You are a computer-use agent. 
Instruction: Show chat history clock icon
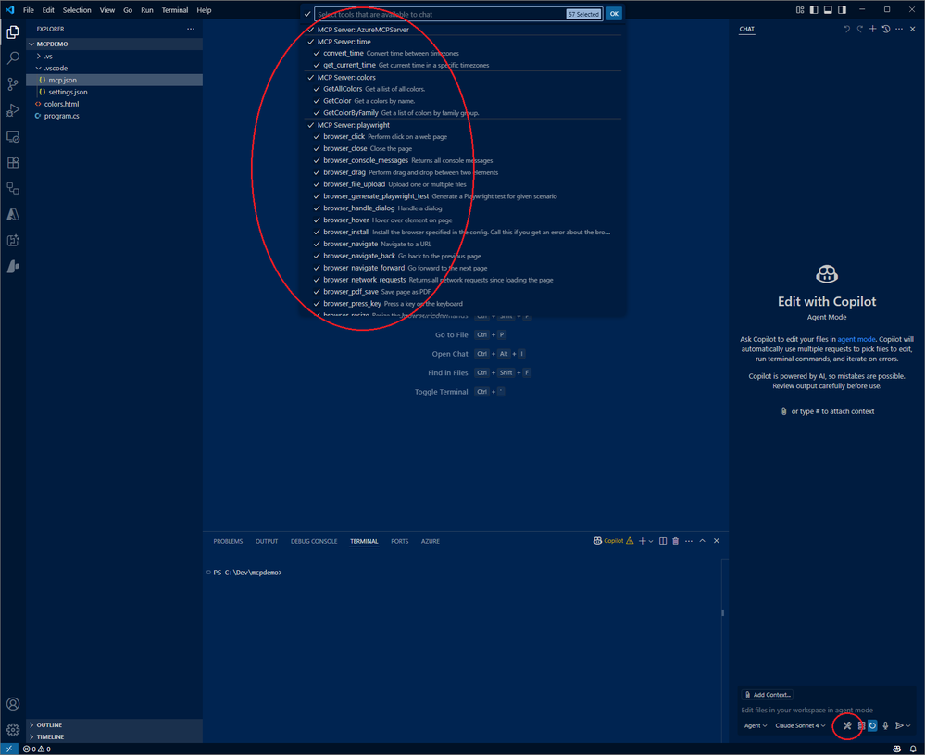coord(885,29)
